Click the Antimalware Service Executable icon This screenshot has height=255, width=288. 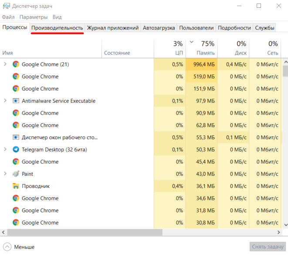(16, 101)
